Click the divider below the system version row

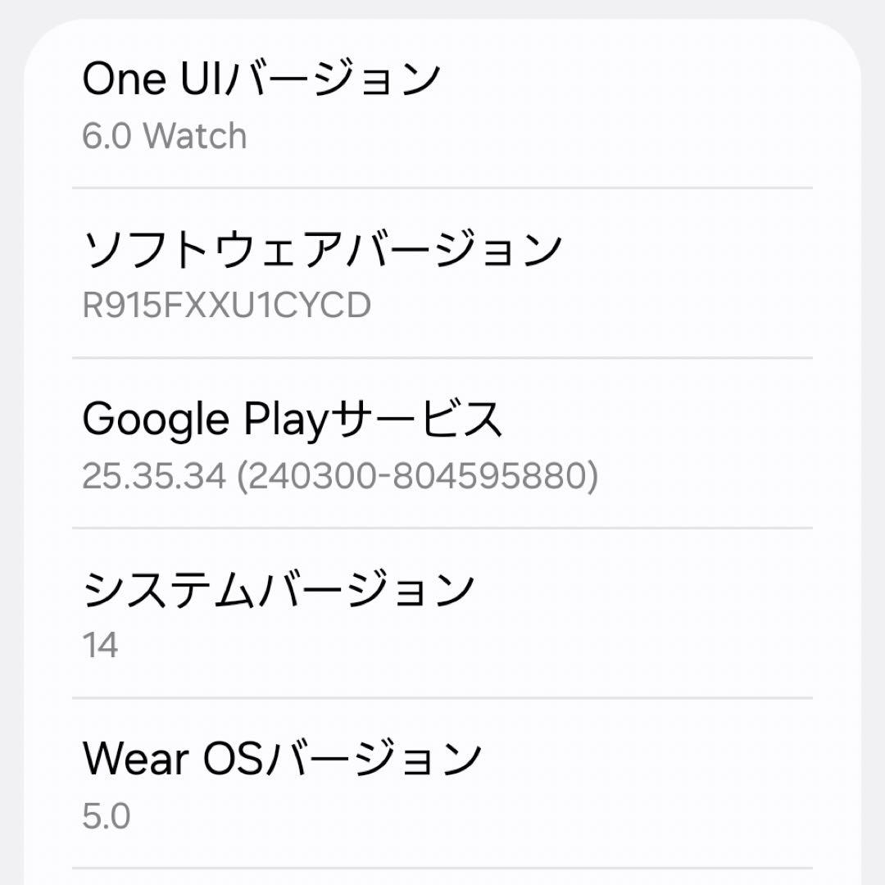tap(442, 698)
